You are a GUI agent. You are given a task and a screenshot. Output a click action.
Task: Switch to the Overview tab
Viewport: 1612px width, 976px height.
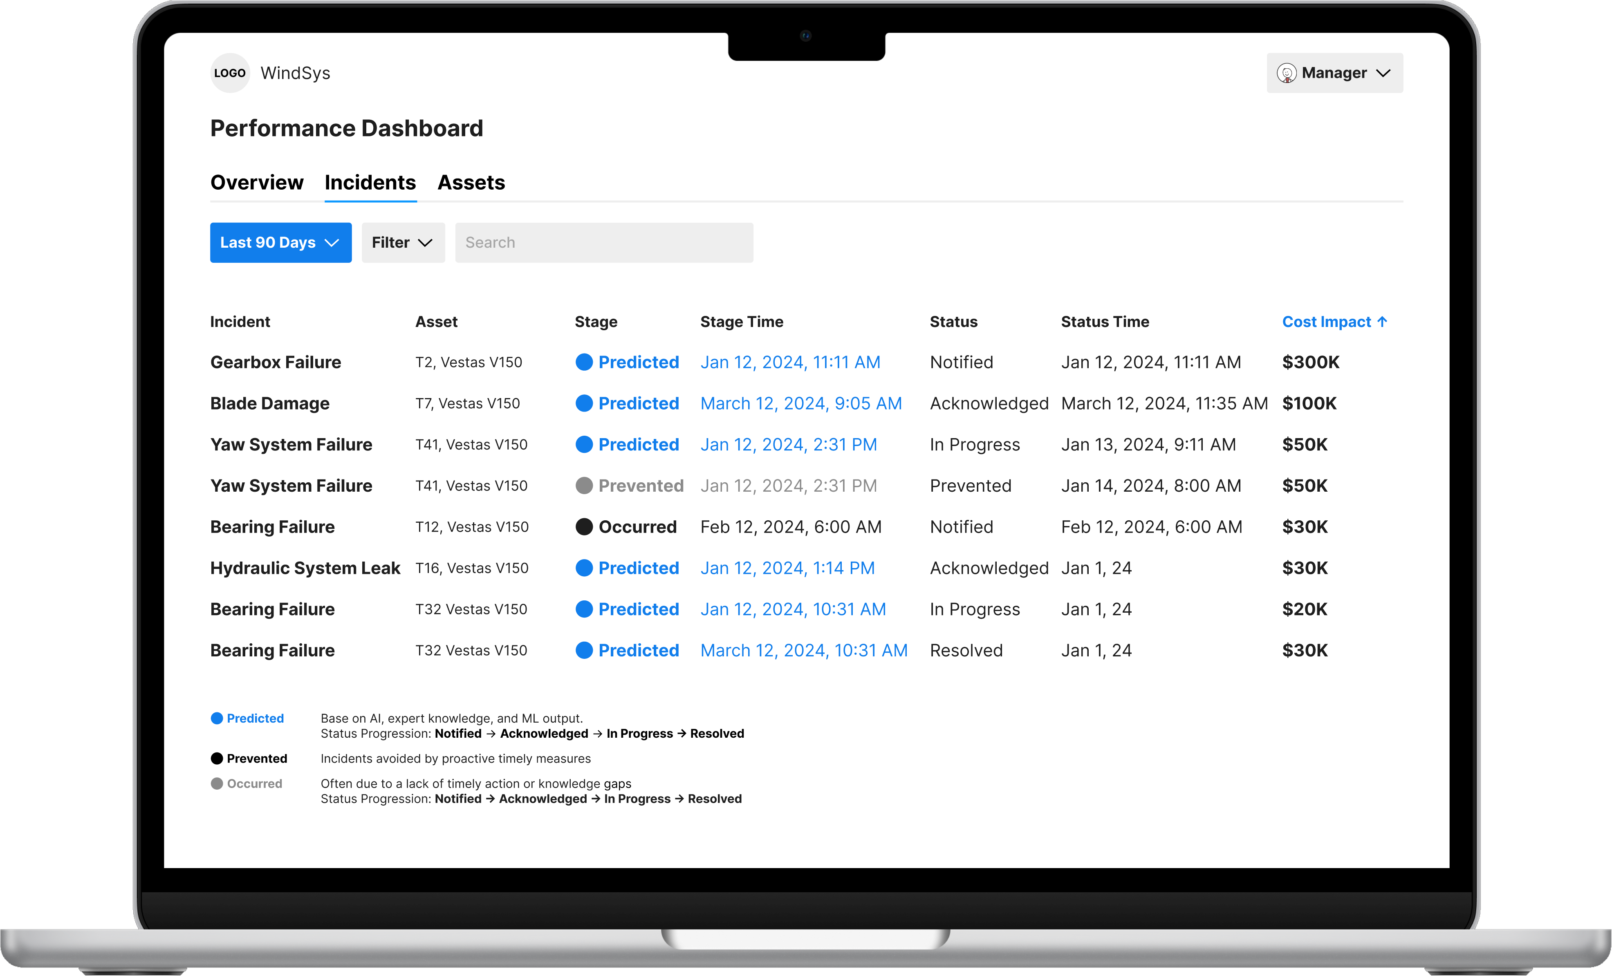tap(256, 182)
